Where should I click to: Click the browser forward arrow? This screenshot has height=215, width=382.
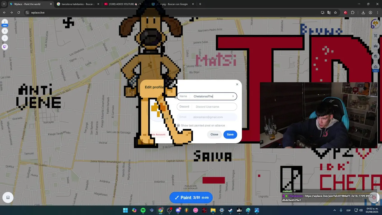pyautogui.click(x=11, y=13)
